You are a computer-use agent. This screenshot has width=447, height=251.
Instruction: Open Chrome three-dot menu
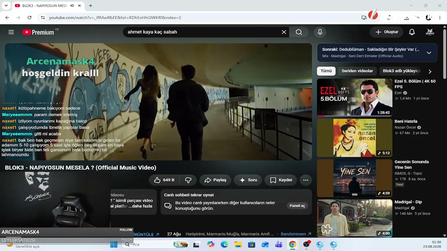440,17
